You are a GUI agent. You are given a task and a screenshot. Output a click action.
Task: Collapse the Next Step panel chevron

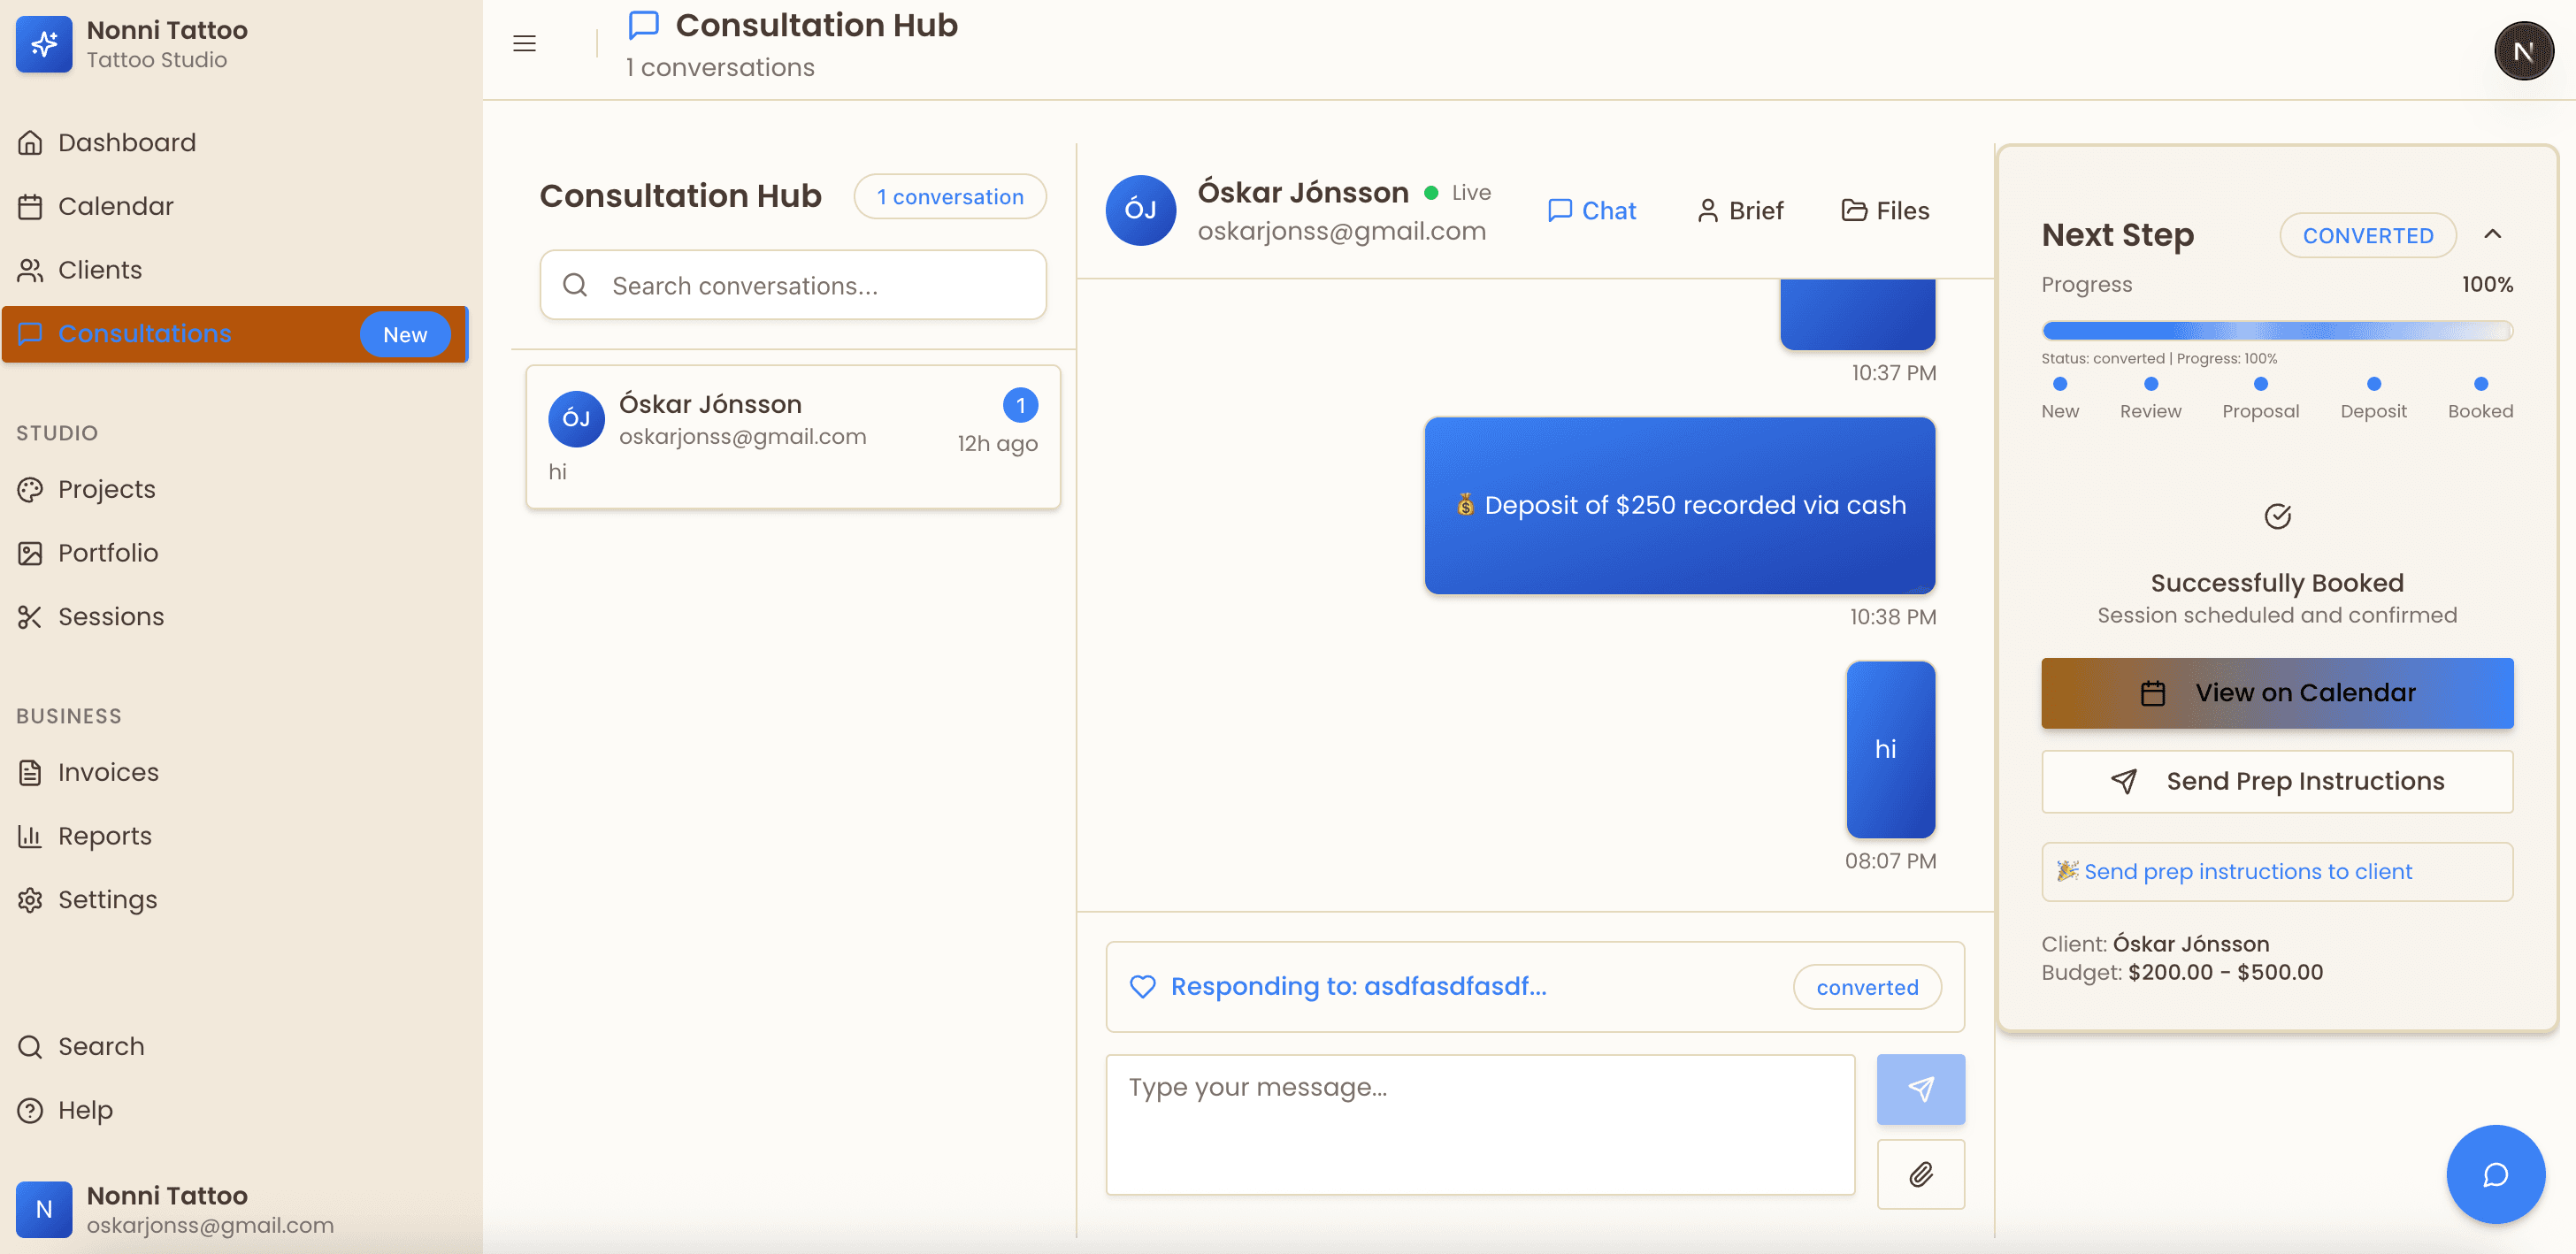coord(2492,234)
